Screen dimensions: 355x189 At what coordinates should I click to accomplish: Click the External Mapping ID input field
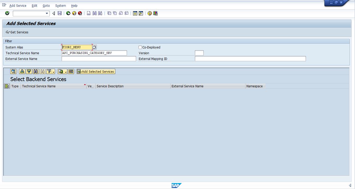point(250,59)
